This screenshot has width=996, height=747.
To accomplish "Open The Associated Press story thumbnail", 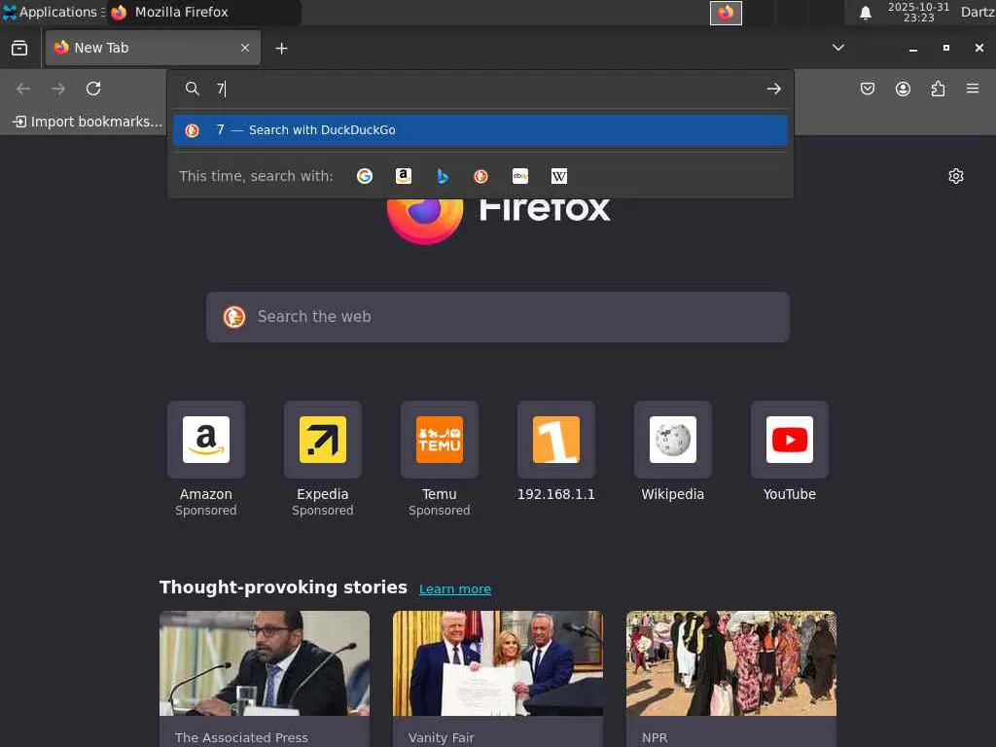I will 265,663.
